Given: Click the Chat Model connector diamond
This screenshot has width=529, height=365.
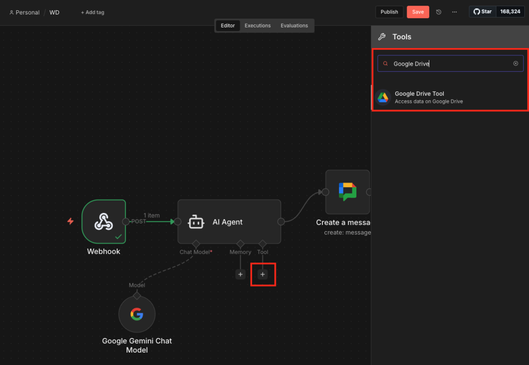Looking at the screenshot, I should 195,243.
